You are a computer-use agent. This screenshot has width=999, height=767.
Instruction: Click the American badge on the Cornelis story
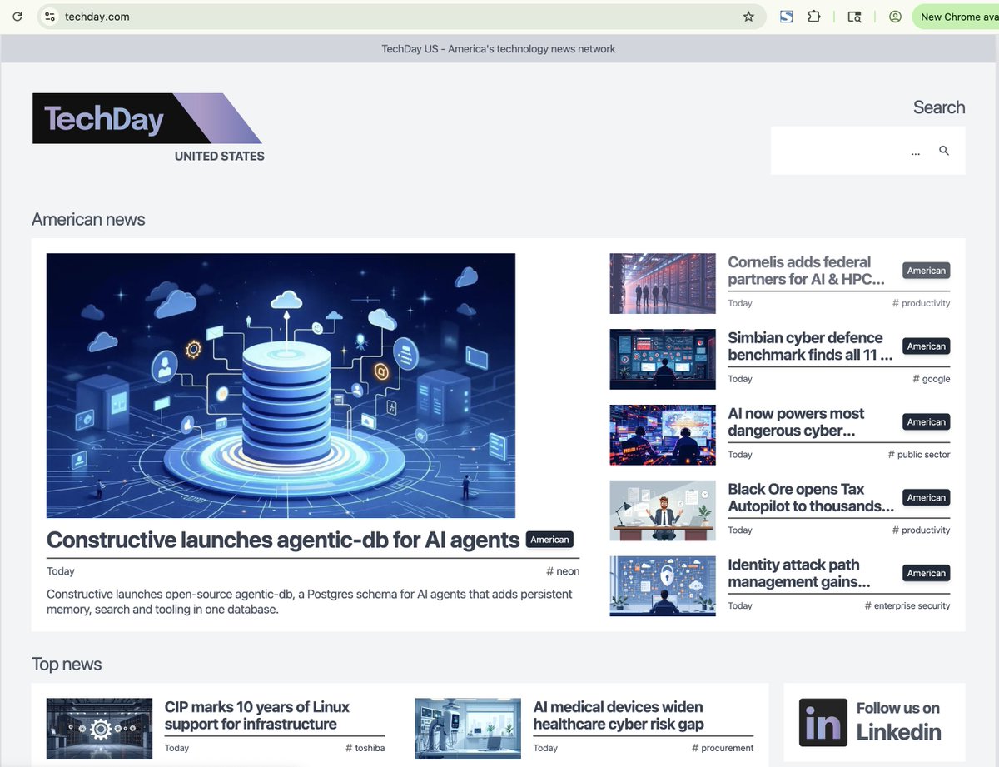[x=927, y=271]
